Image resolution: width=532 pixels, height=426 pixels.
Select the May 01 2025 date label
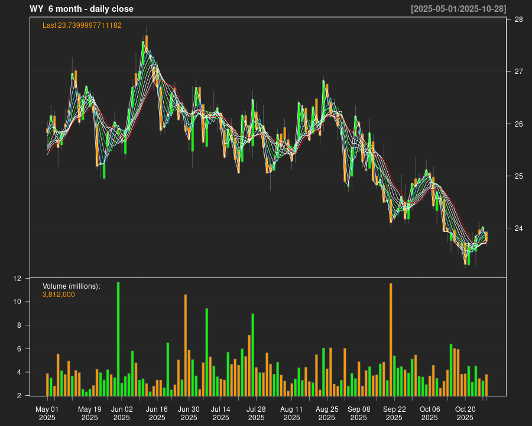pos(47,413)
